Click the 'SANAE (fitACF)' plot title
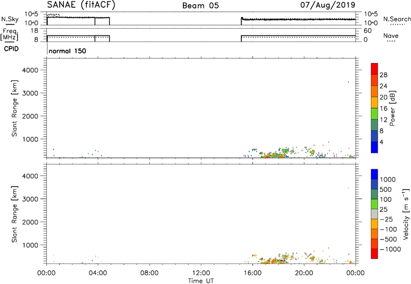This screenshot has width=411, height=284. [x=81, y=5]
